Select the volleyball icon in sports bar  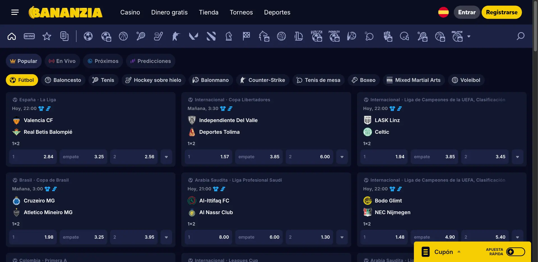(281, 36)
